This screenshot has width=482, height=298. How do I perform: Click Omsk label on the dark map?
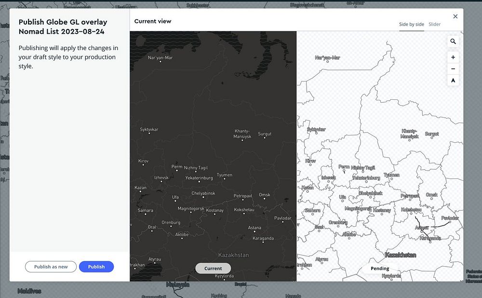pos(264,195)
